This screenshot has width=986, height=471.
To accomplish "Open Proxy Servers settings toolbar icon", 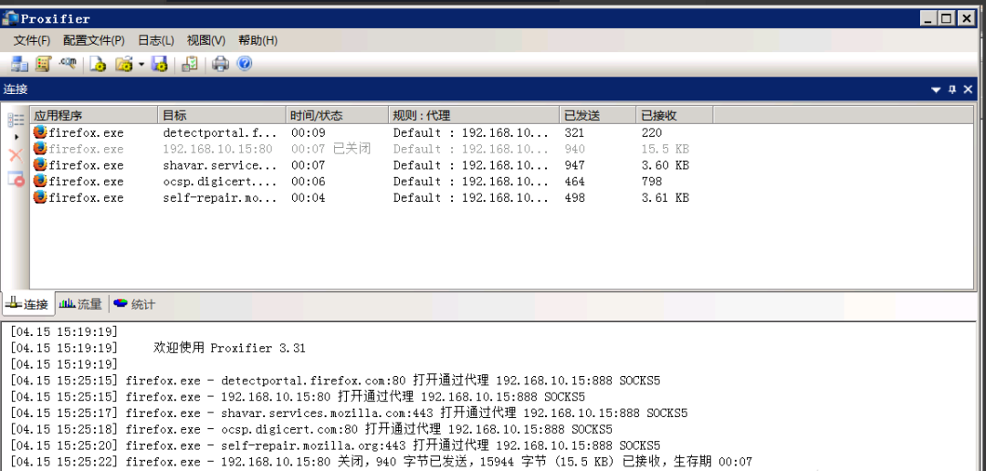I will point(18,64).
